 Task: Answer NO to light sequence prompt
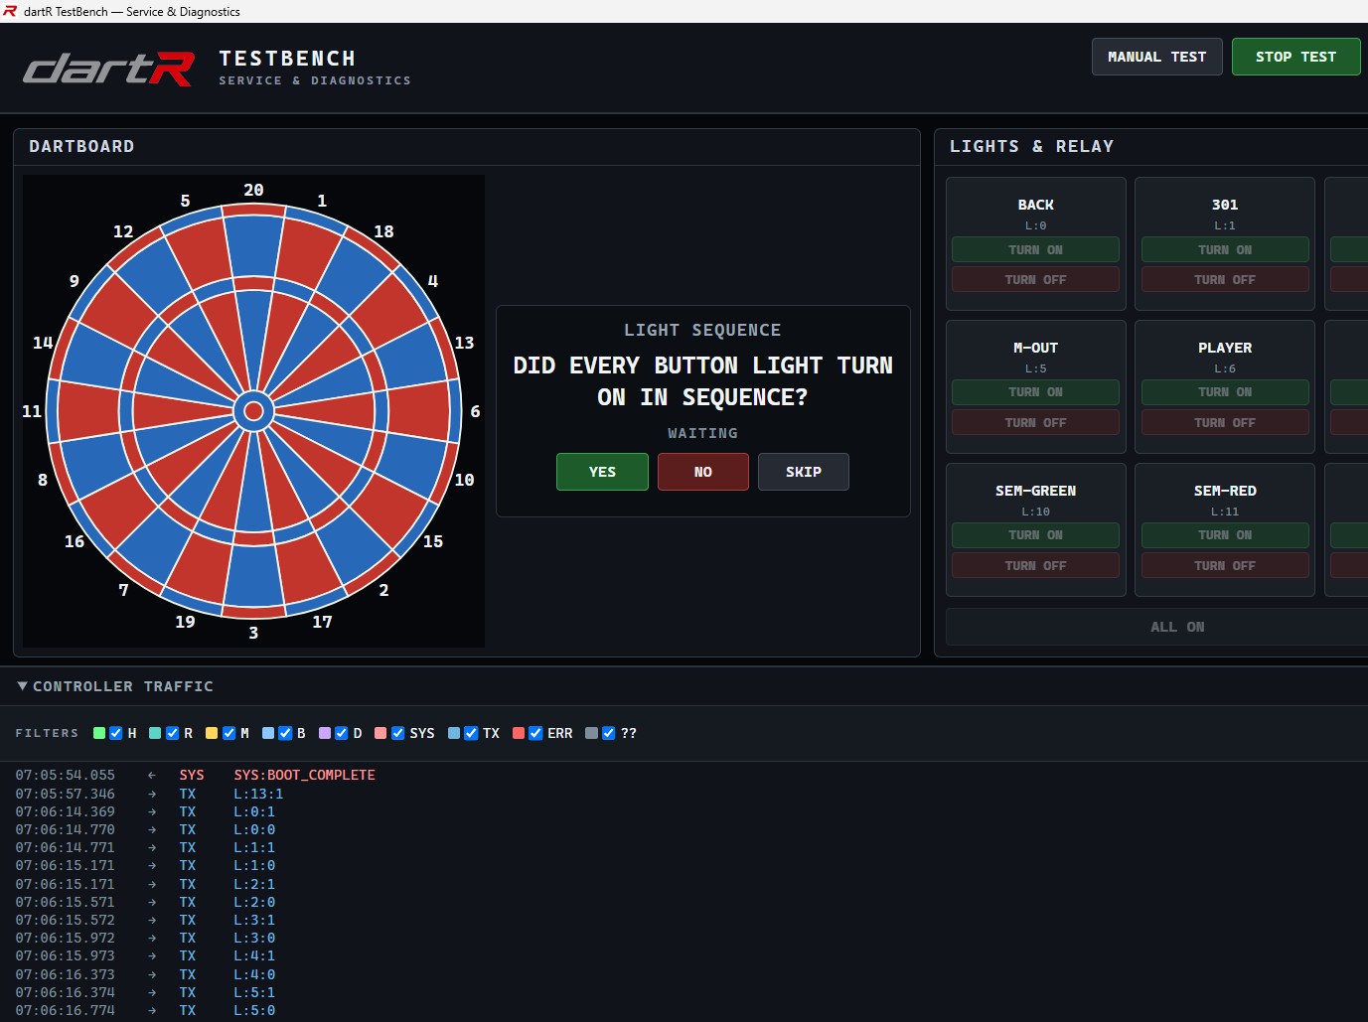point(703,472)
